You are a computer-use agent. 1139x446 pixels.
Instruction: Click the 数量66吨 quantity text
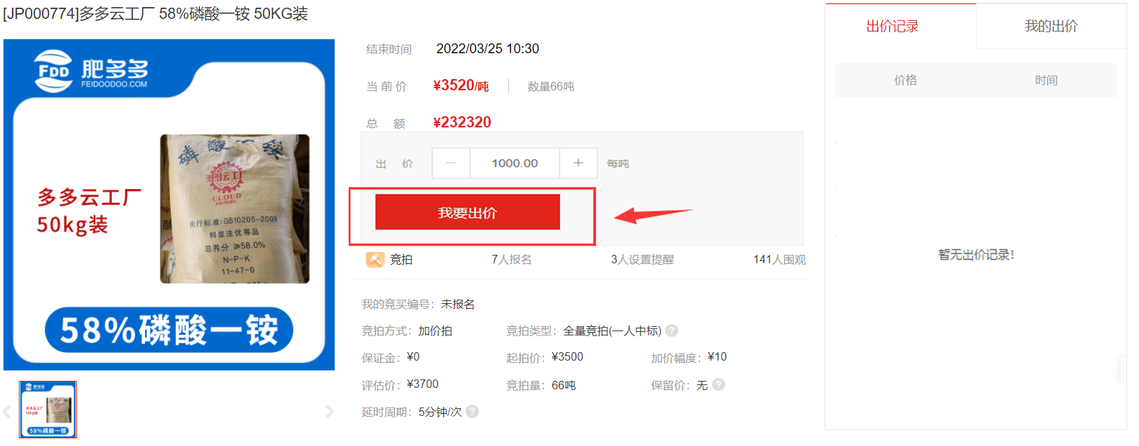pos(551,86)
